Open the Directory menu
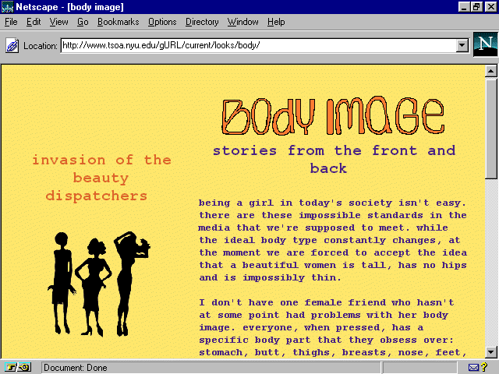Viewport: 499px width, 374px height. click(x=202, y=22)
